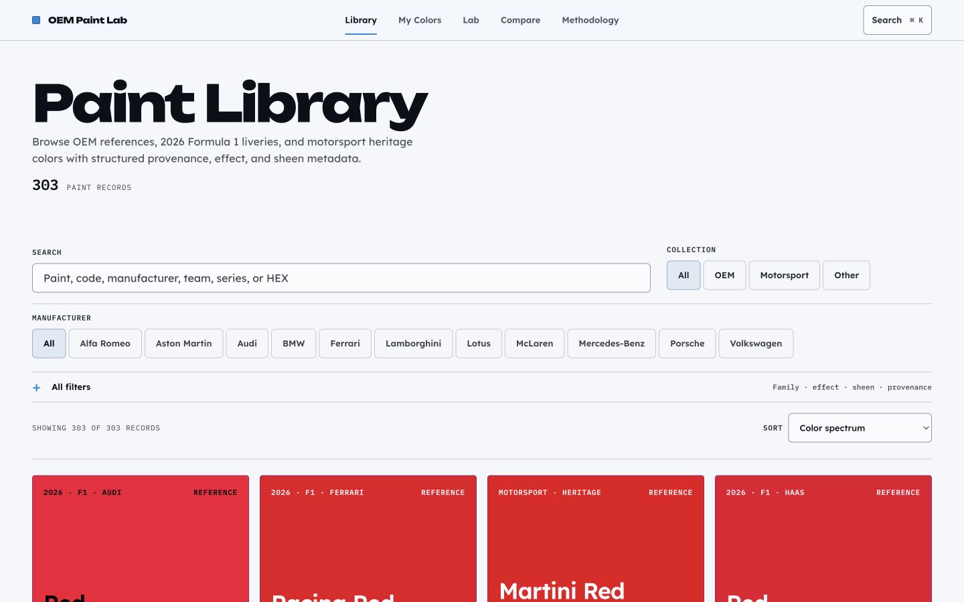
Task: Filter by Alfa Romeo manufacturer
Action: [105, 343]
